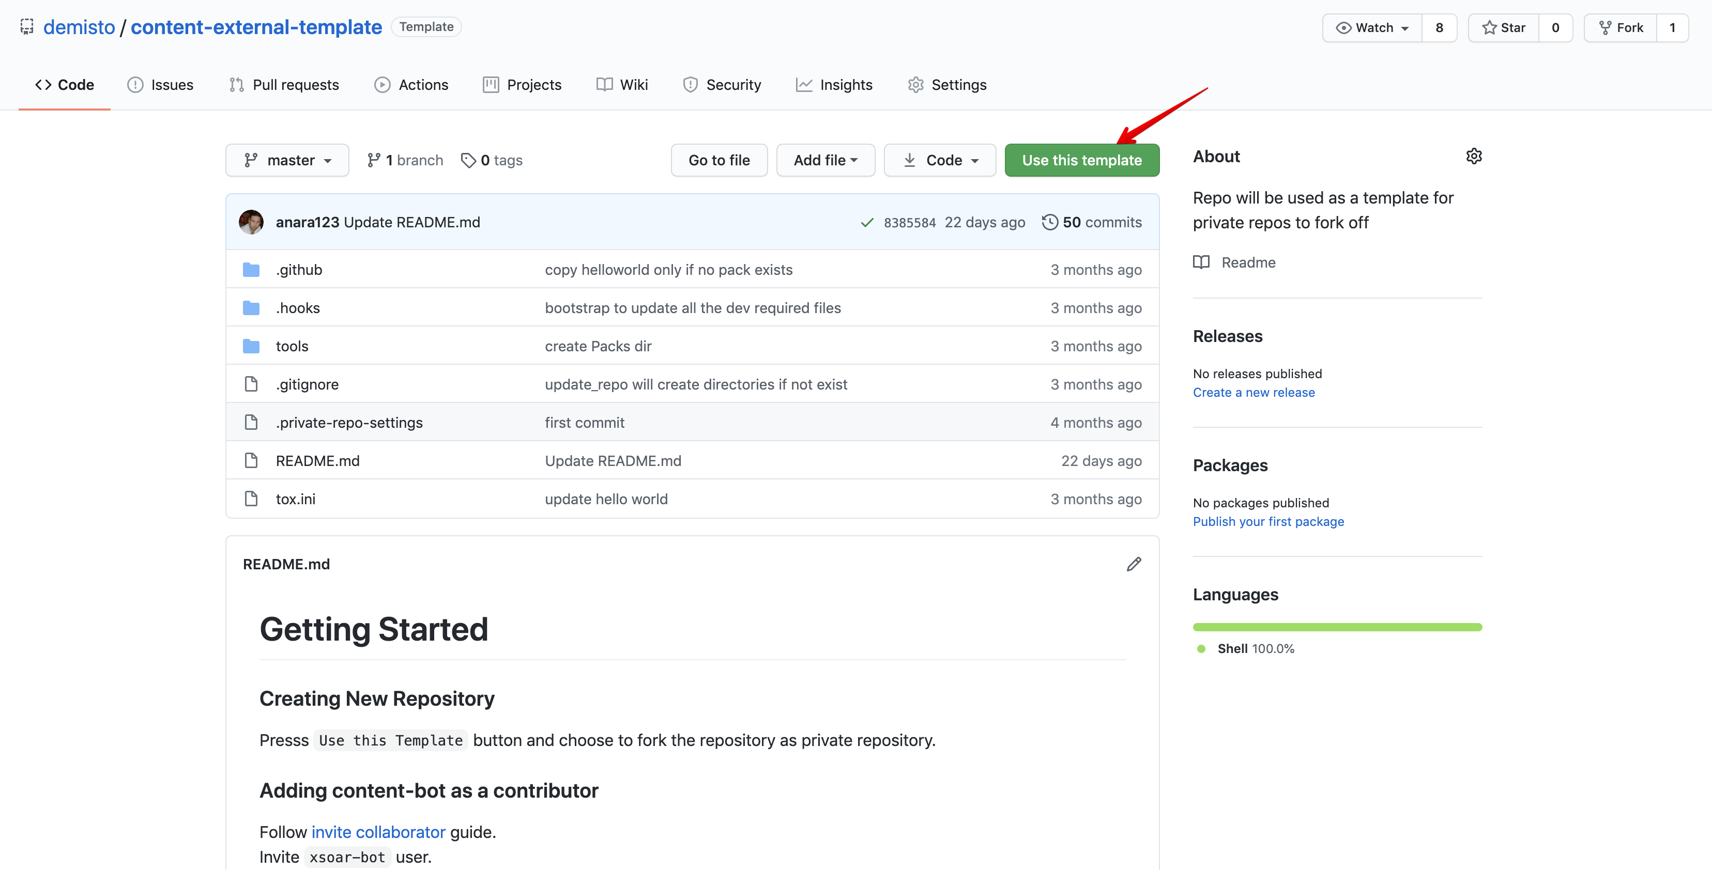
Task: Switch to the Wiki tab
Action: (622, 85)
